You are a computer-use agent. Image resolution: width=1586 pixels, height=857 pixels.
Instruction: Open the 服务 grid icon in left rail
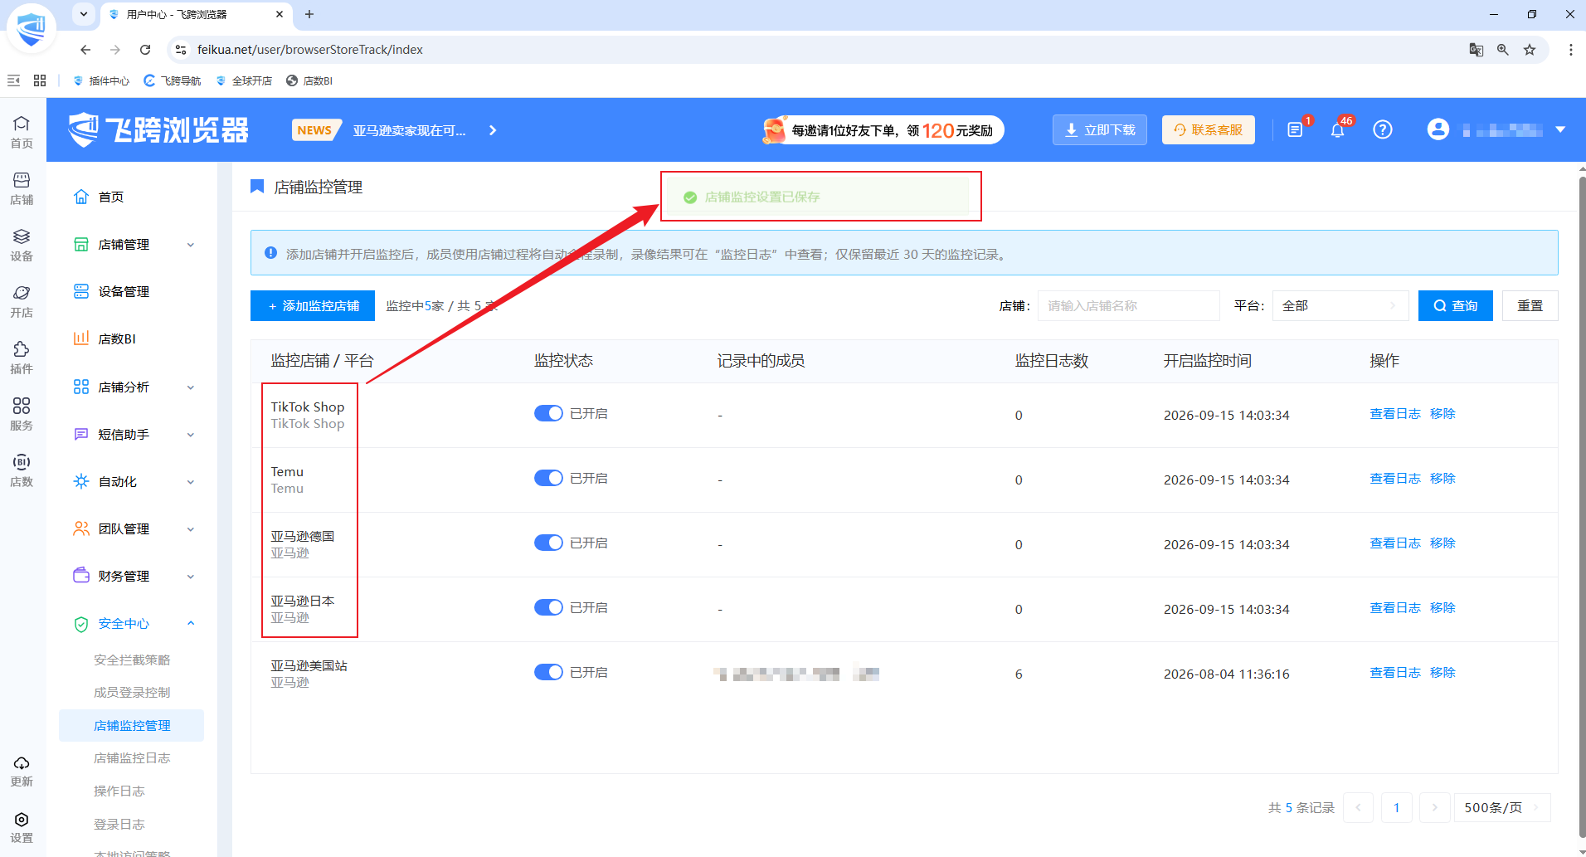(x=22, y=414)
